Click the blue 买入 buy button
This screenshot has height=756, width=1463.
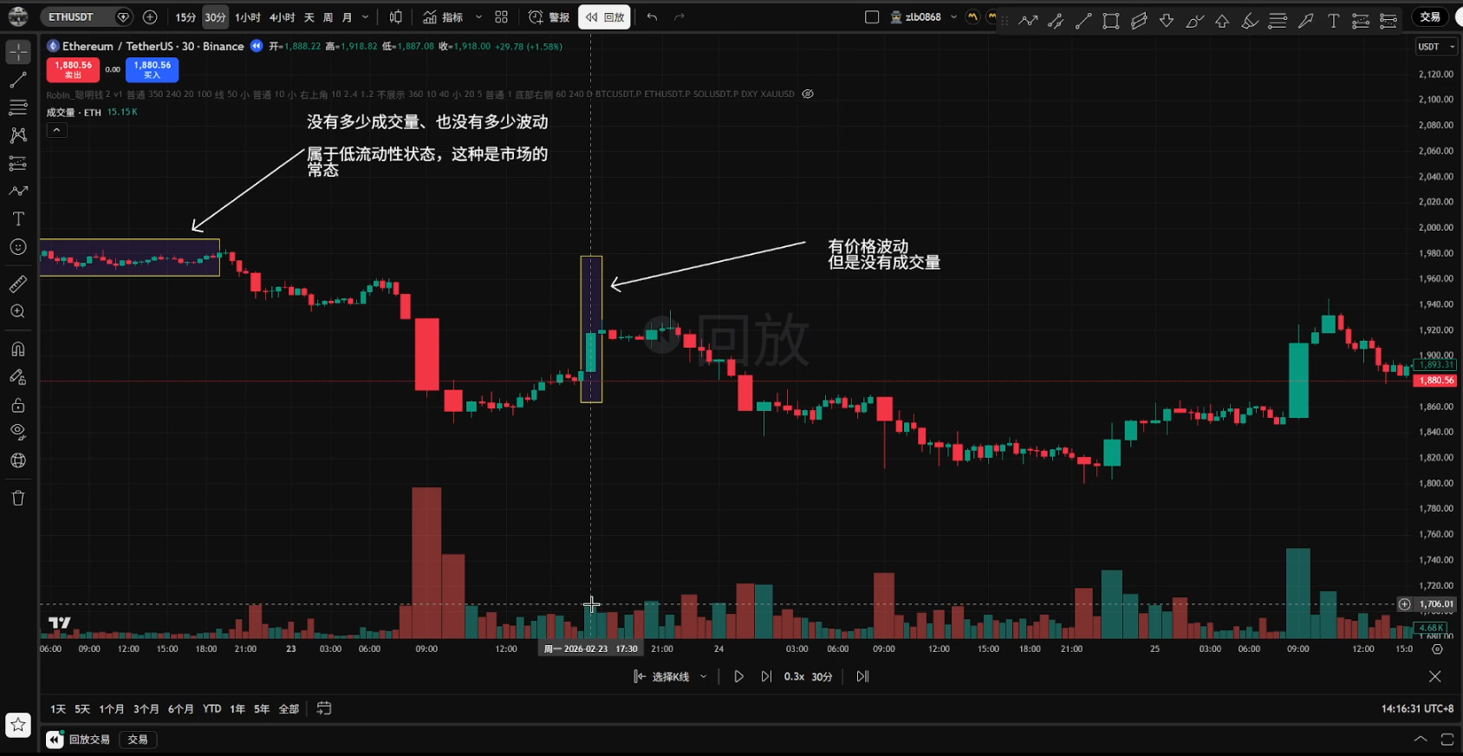(x=152, y=69)
